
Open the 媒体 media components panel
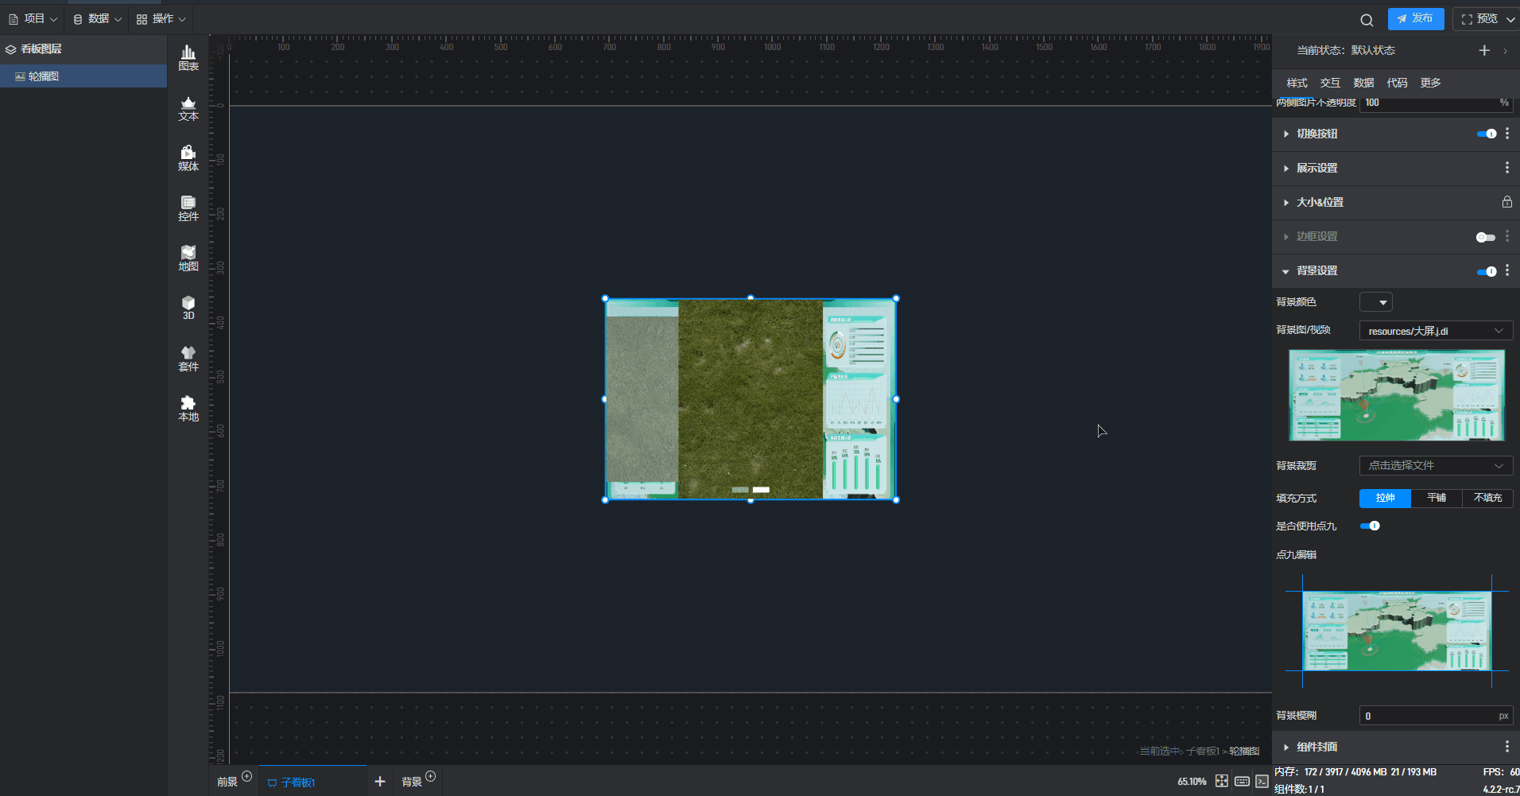[x=188, y=158]
